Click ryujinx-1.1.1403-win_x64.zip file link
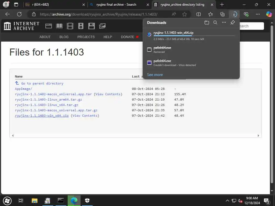Viewport: 275px width, 206px height. [x=42, y=116]
